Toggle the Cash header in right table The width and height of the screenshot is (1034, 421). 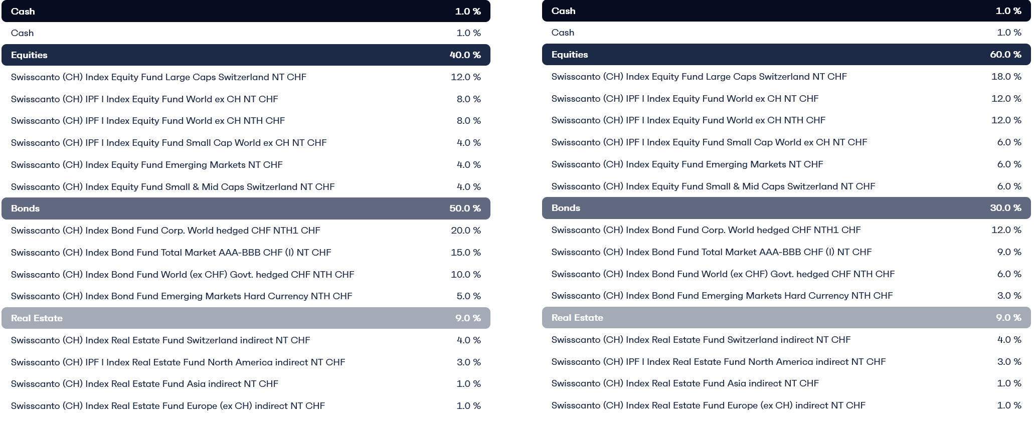coord(786,11)
